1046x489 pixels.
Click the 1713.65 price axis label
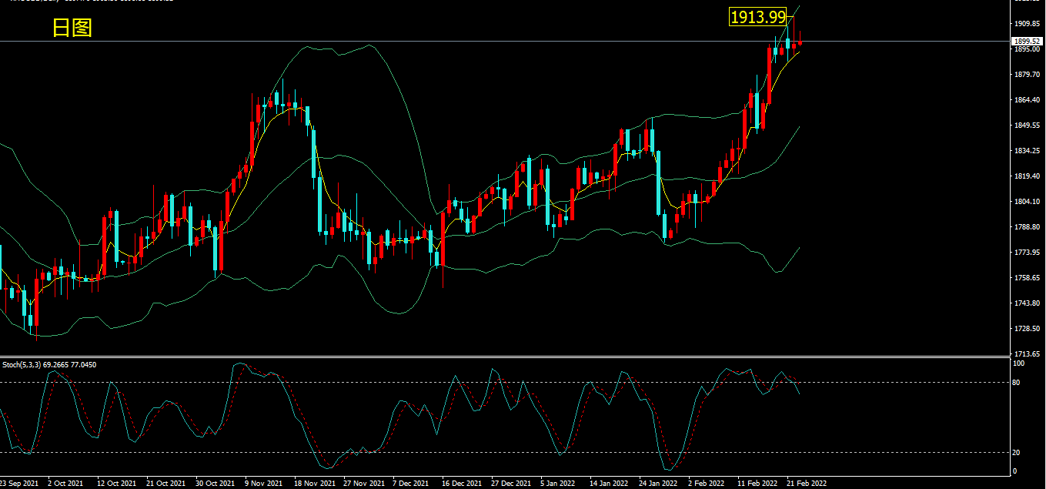click(x=1027, y=353)
